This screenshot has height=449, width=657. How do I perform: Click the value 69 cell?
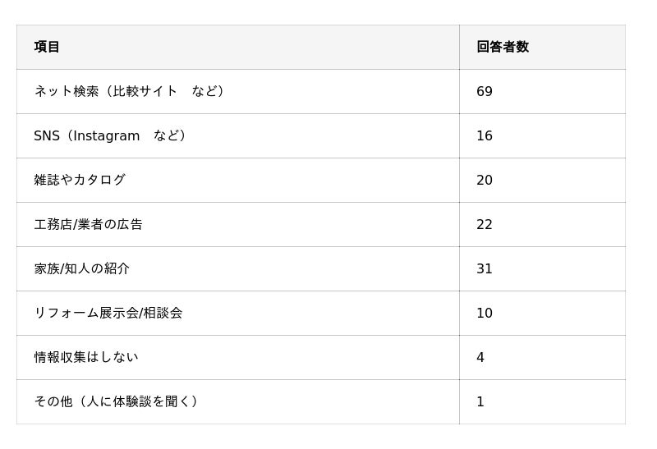click(x=485, y=91)
